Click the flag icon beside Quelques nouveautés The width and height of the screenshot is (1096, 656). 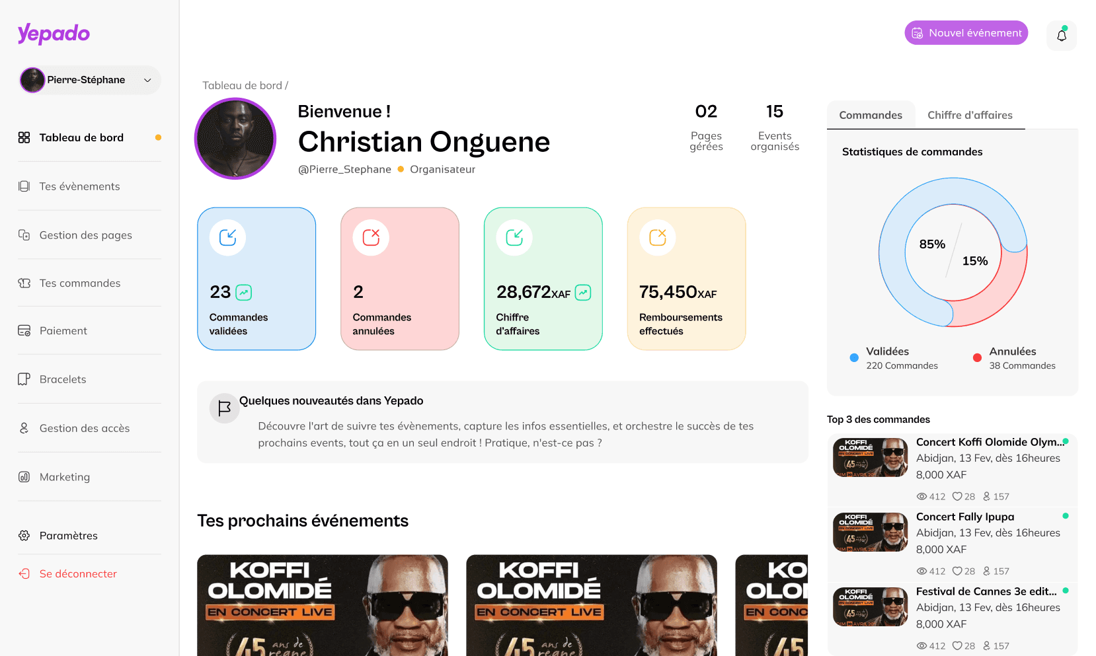pos(224,408)
